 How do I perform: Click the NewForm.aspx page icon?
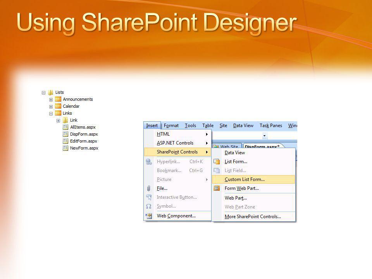coord(65,148)
